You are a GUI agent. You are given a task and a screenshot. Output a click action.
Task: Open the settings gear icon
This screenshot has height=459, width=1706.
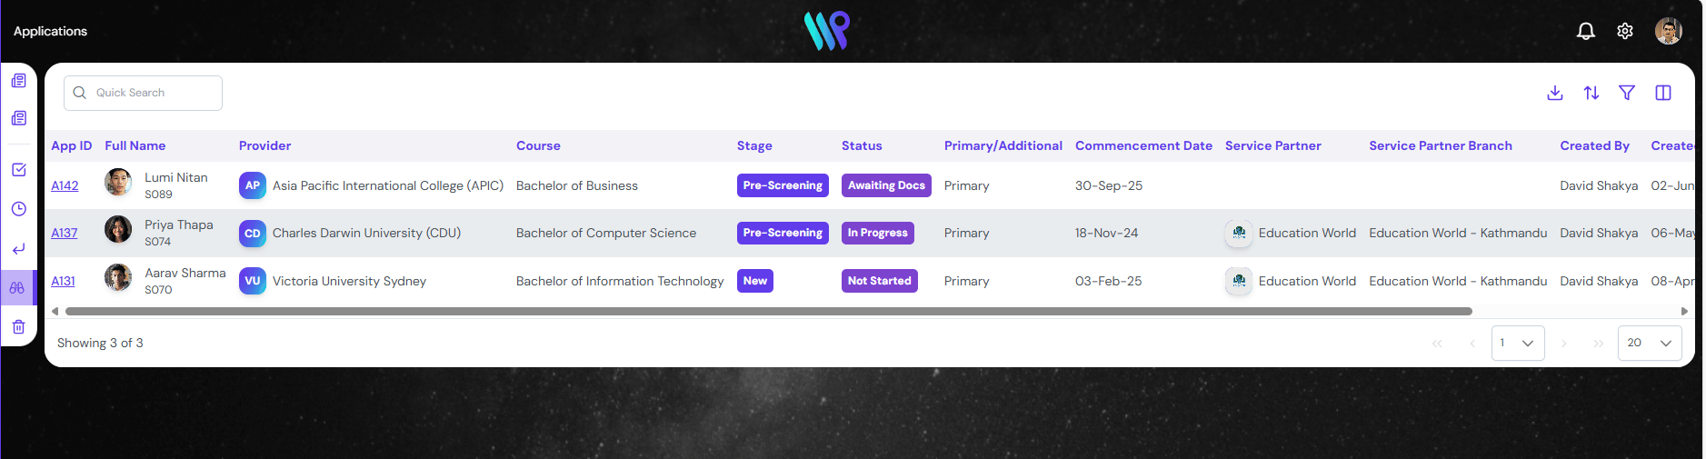1625,32
